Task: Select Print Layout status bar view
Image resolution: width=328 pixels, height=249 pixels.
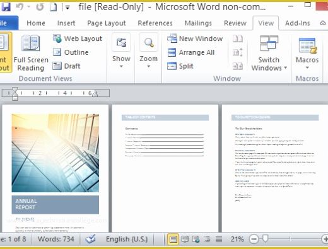Action: coord(173,239)
